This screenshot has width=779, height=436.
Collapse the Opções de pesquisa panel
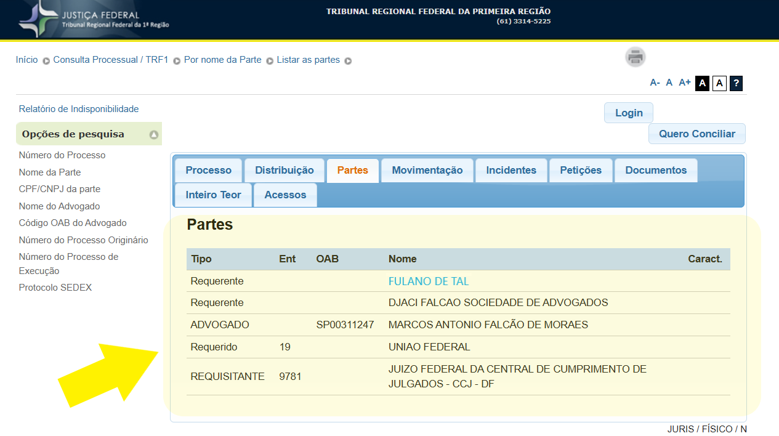pyautogui.click(x=153, y=134)
